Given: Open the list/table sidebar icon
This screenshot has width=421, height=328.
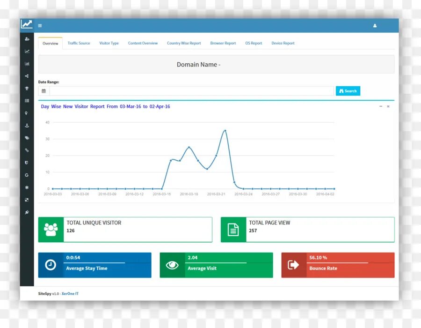Looking at the screenshot, I should [27, 101].
